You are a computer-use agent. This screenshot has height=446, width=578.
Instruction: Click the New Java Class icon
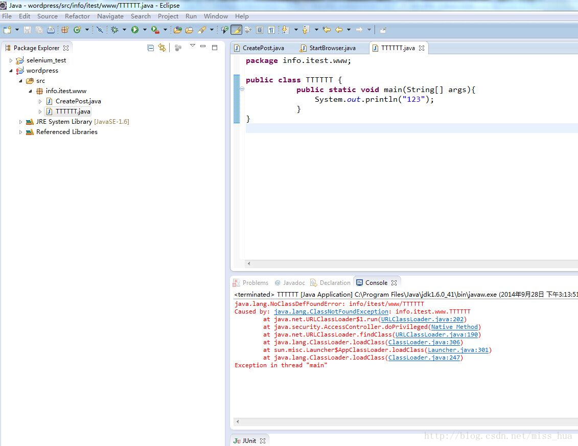click(x=77, y=30)
